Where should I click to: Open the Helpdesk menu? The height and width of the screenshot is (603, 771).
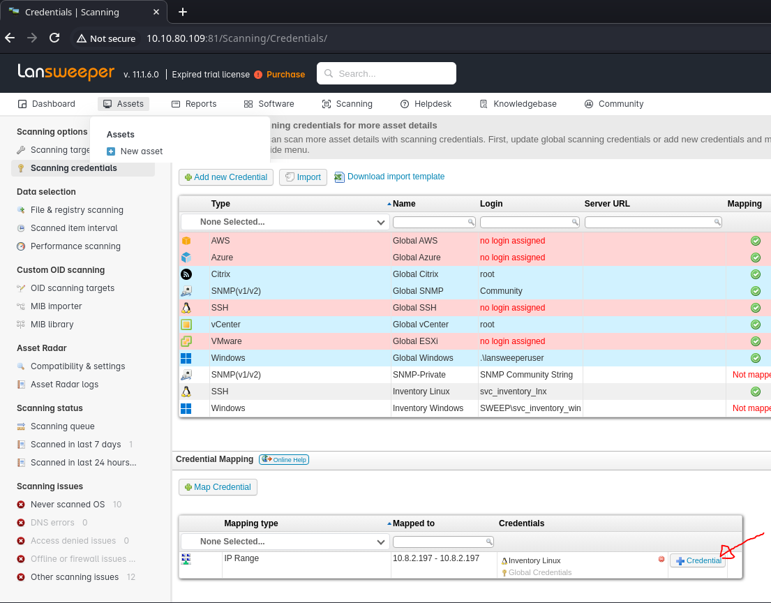[426, 104]
